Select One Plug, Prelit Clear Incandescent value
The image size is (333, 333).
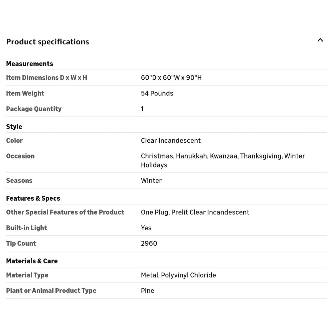tap(195, 212)
